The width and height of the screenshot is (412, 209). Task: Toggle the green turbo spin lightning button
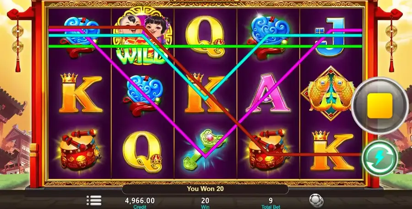(x=379, y=158)
